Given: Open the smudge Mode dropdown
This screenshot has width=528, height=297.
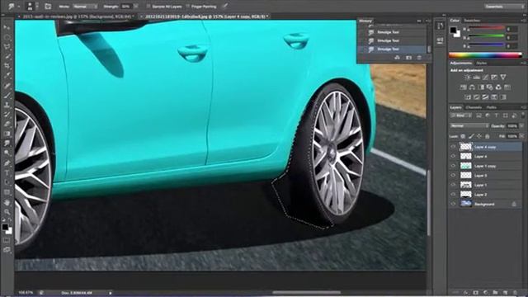Looking at the screenshot, I should click(x=84, y=7).
